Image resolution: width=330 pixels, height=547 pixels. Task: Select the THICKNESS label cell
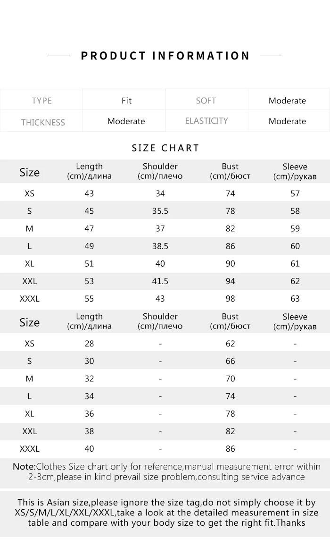(x=42, y=122)
